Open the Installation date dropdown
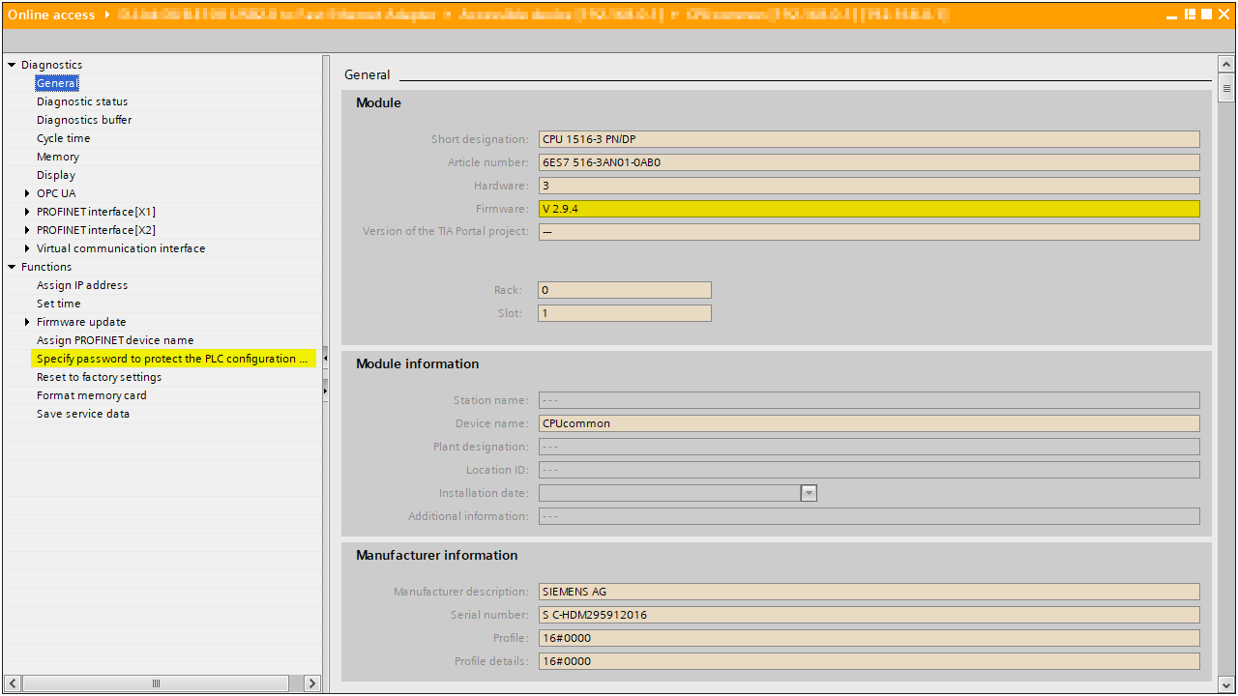 tap(809, 493)
